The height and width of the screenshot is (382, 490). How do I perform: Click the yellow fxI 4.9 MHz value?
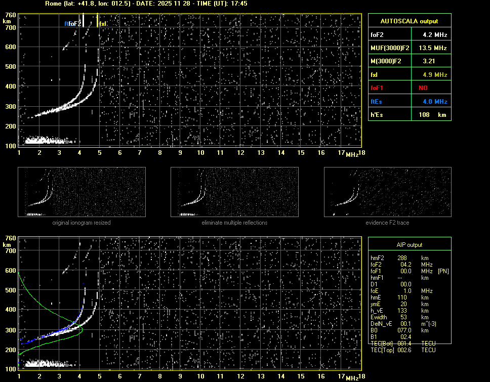tap(434, 75)
